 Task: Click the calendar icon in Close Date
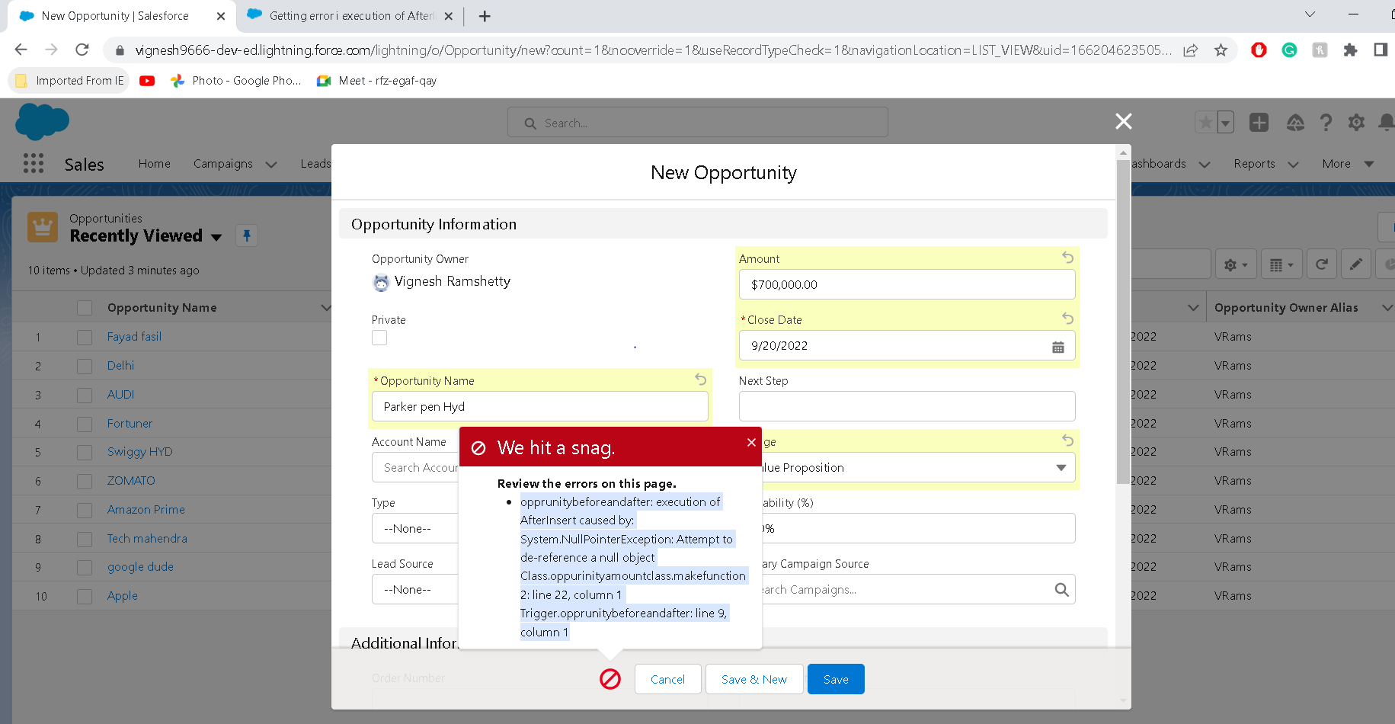pos(1057,347)
